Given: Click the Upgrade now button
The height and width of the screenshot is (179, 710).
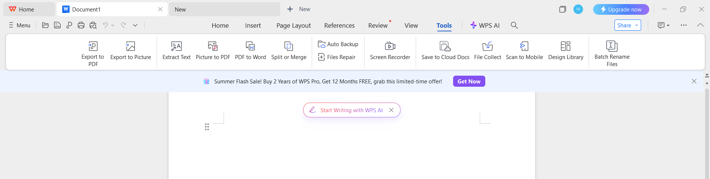Looking at the screenshot, I should point(621,10).
